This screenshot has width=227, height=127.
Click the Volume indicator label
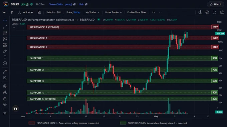(x=15, y=24)
